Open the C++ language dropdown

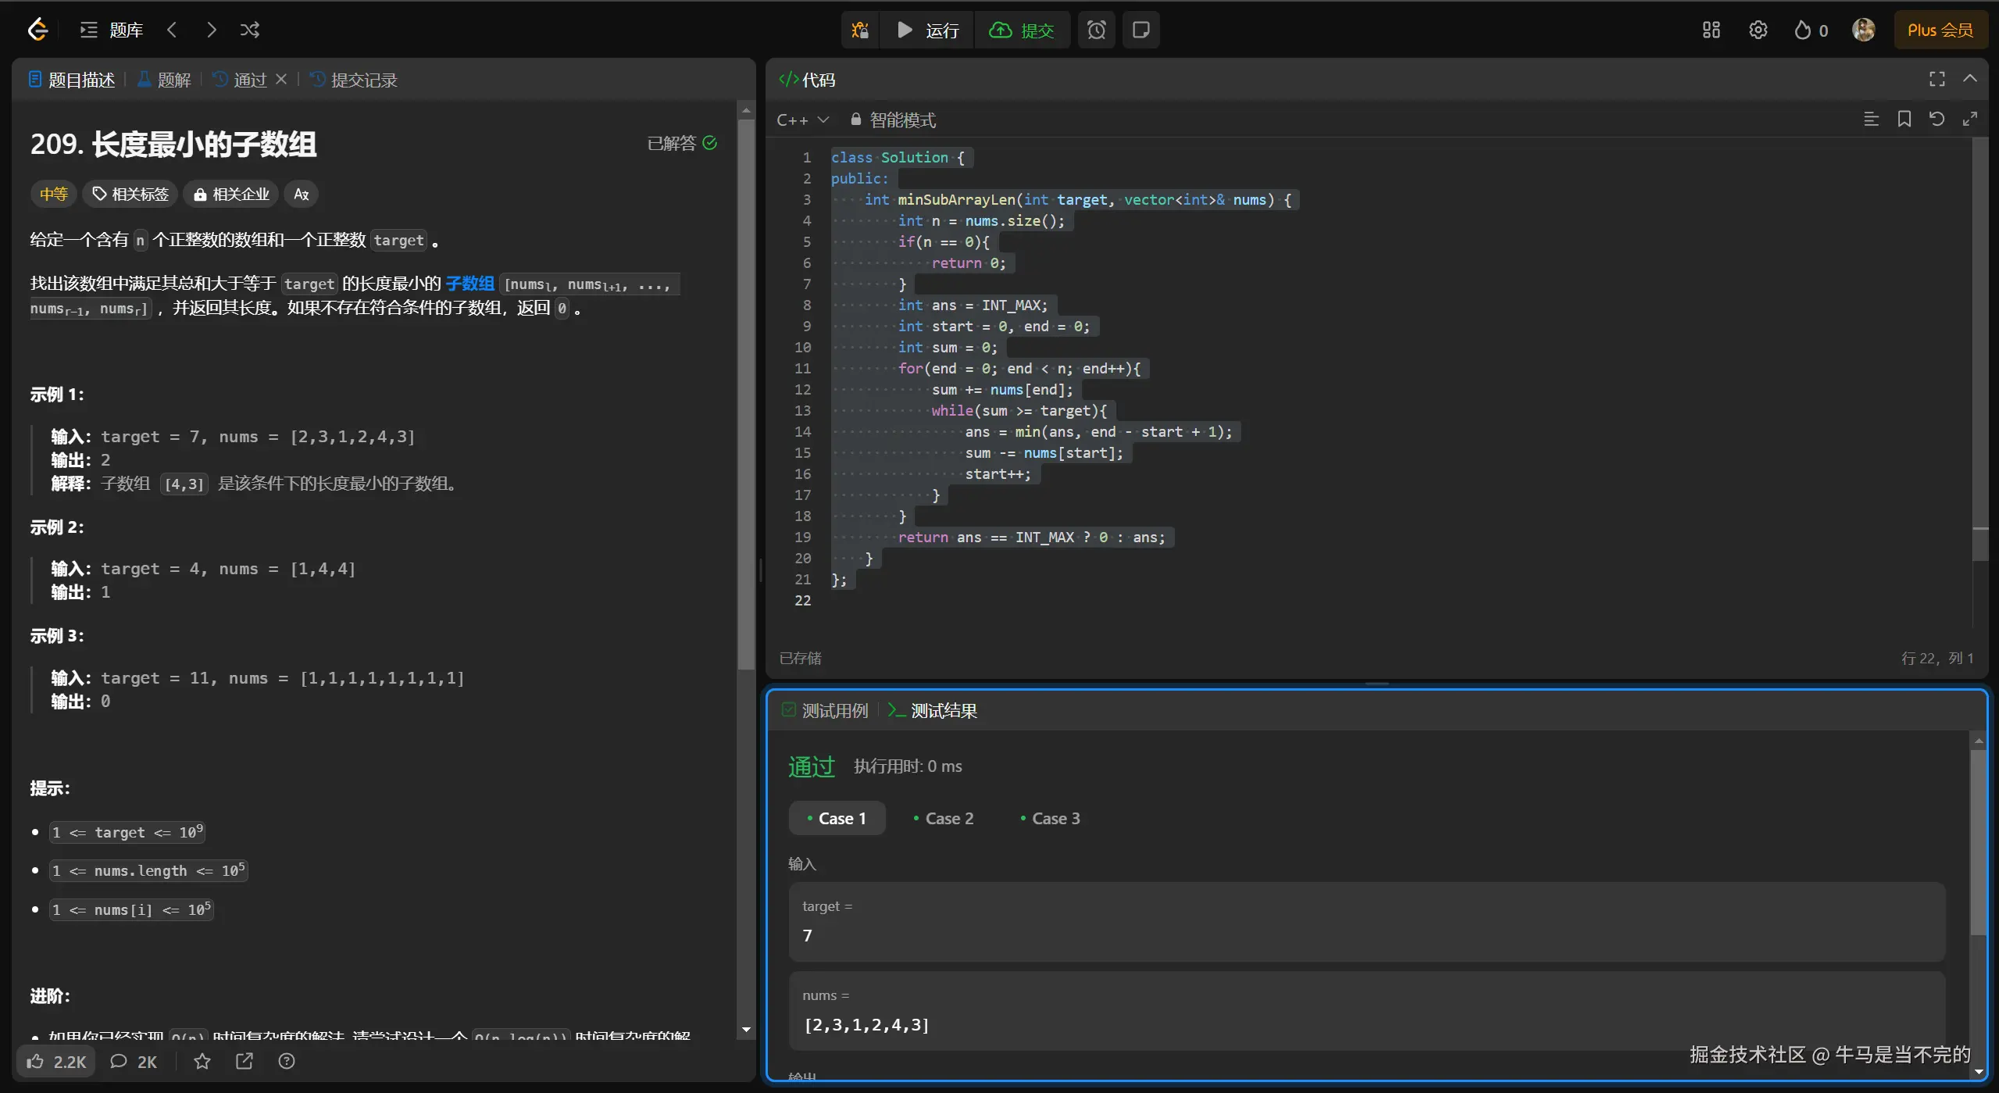pos(802,120)
